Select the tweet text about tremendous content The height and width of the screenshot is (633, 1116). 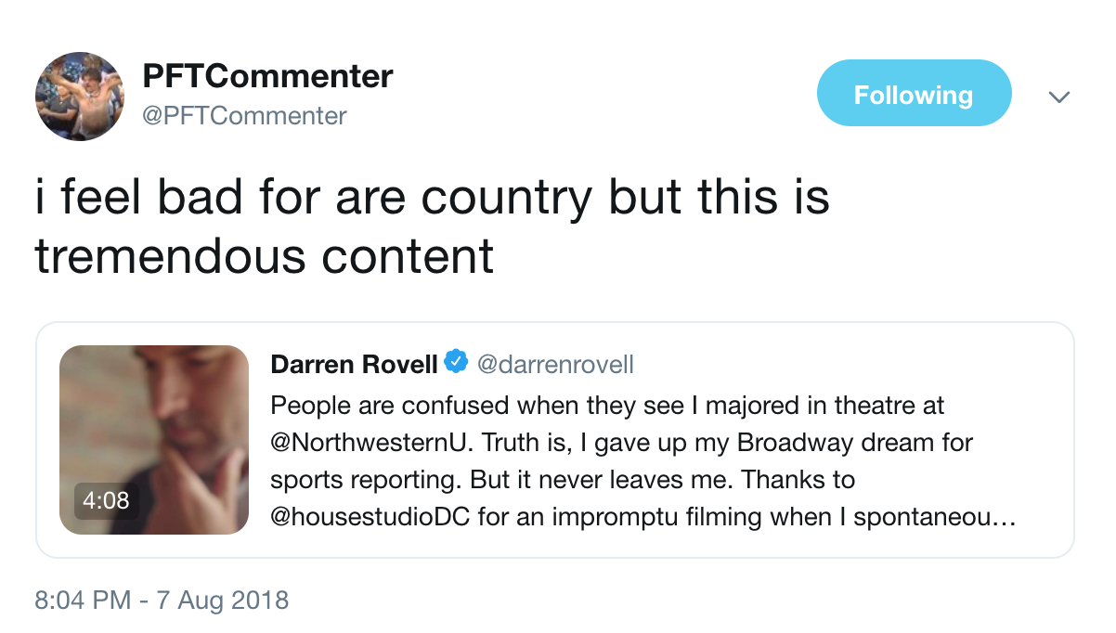(433, 226)
